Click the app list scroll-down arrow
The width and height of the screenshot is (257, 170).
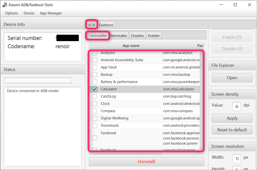[x=202, y=149]
